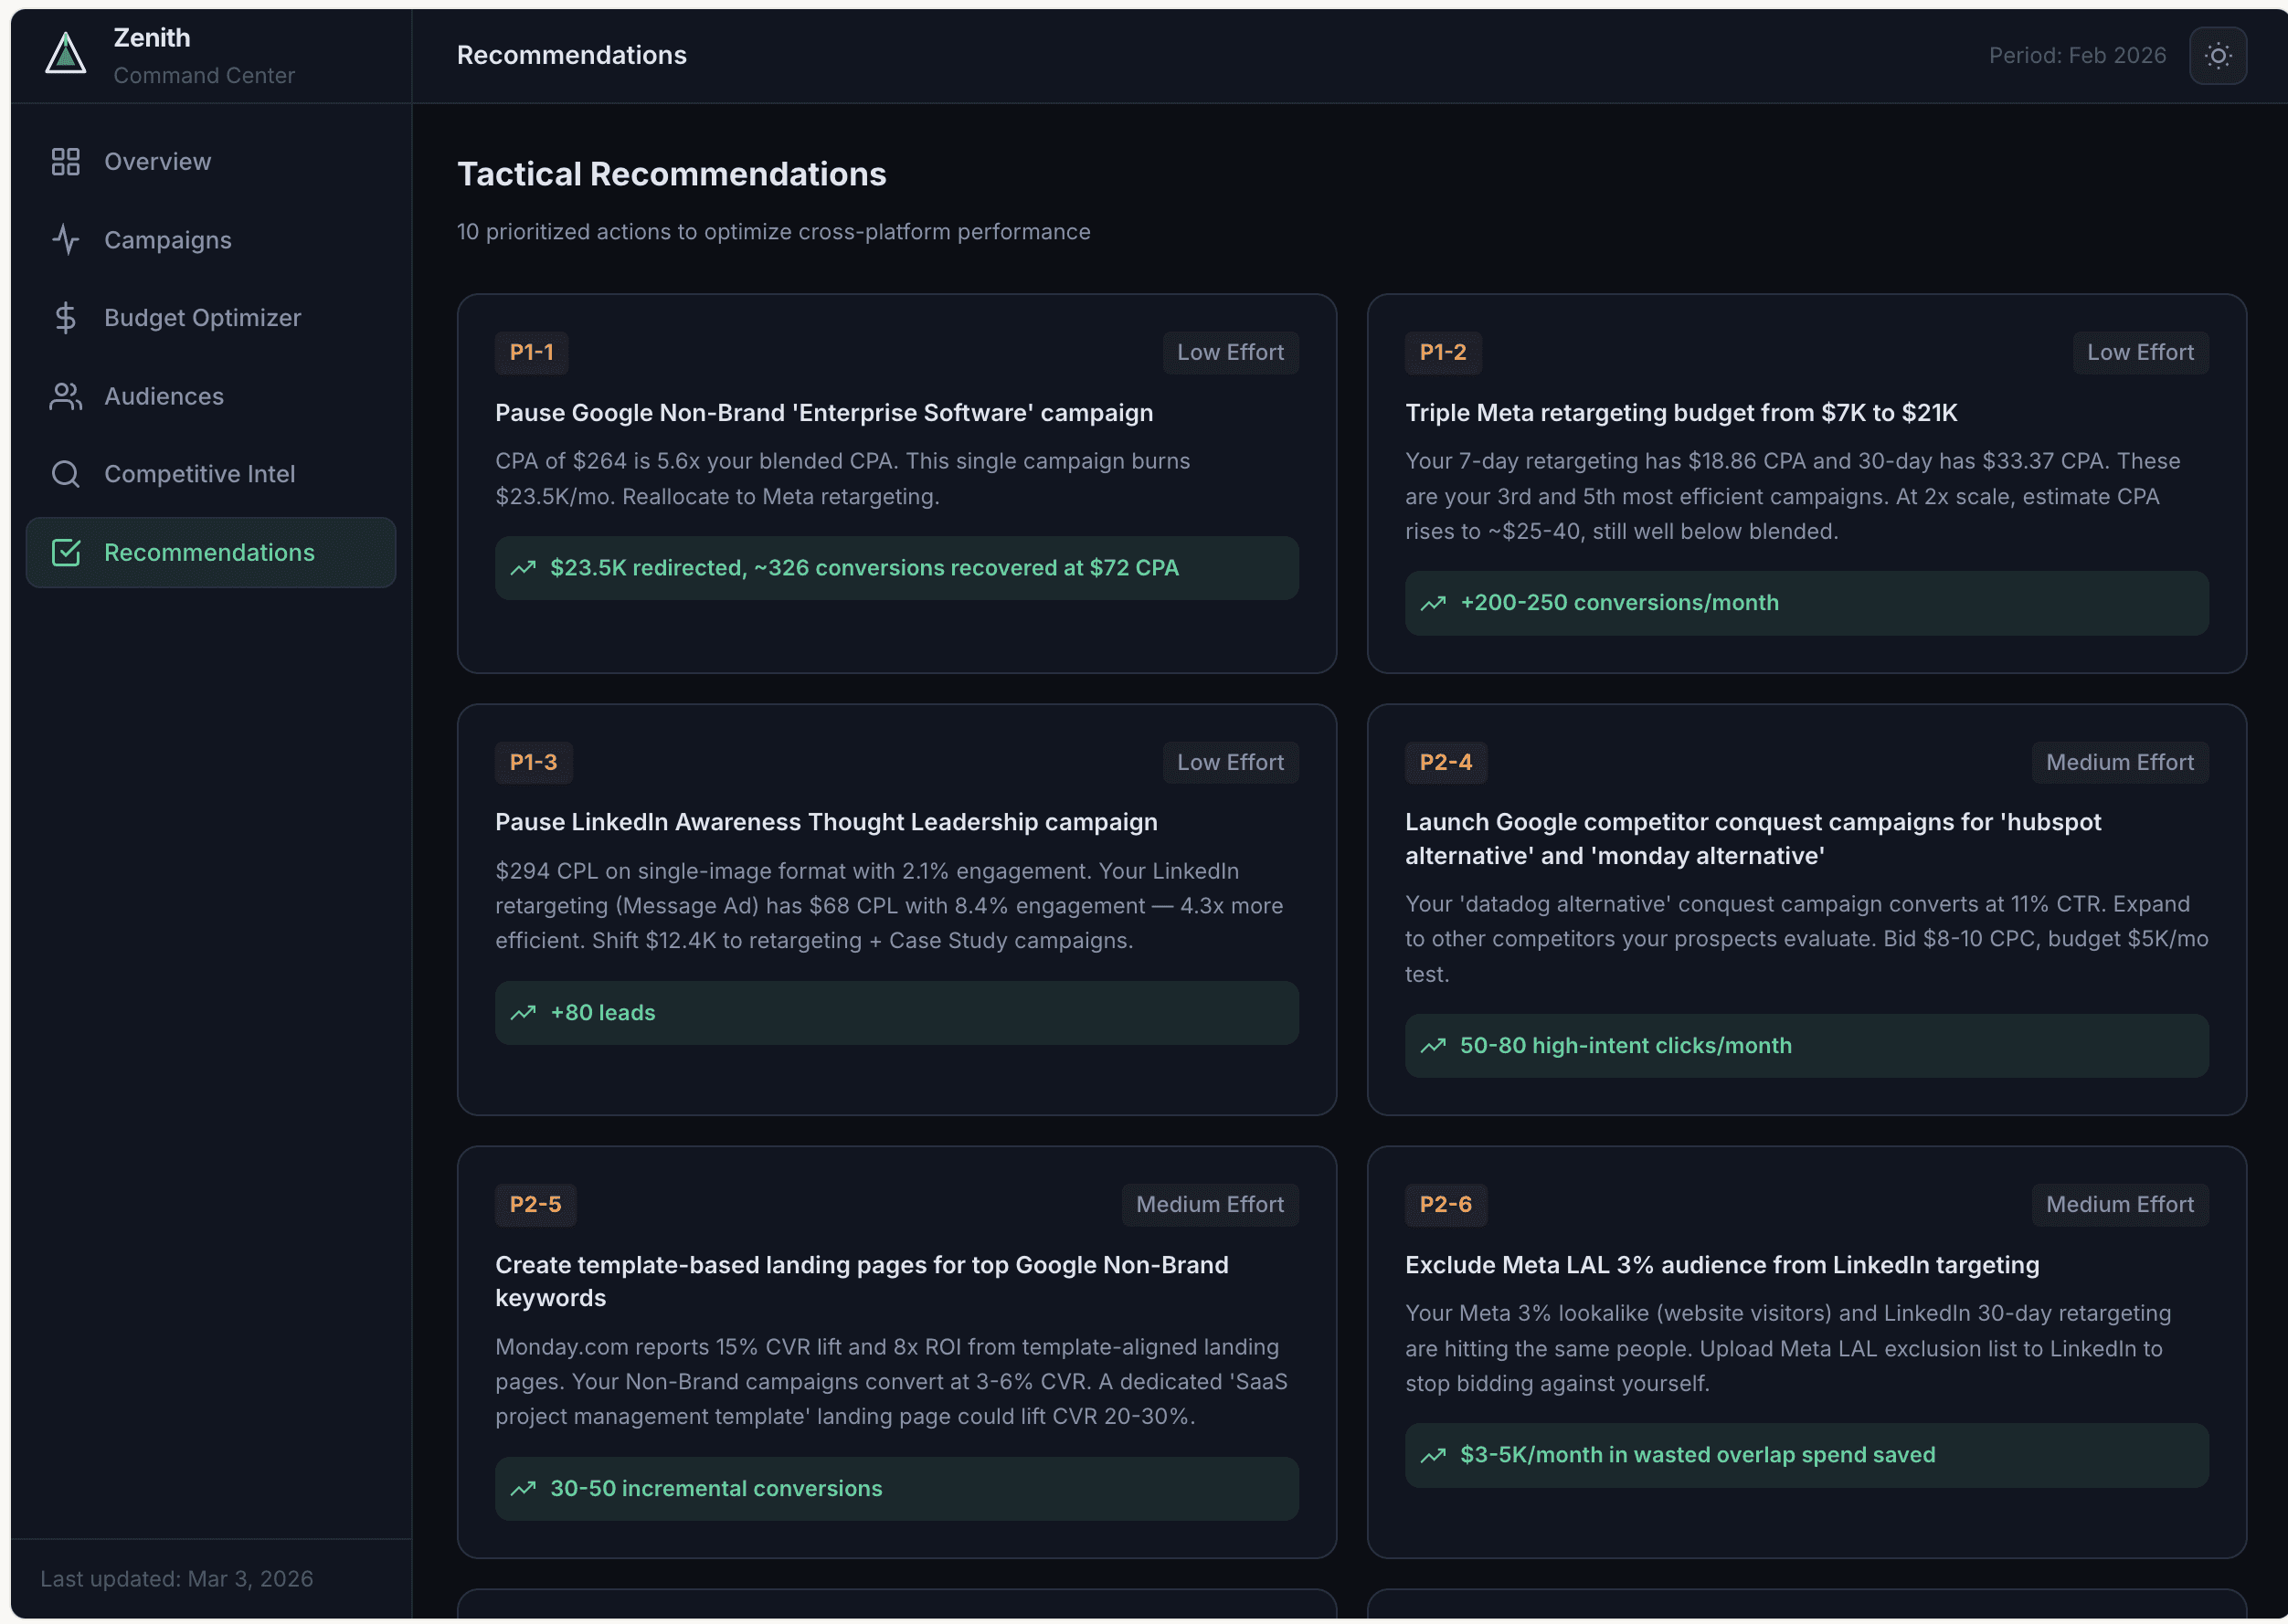
Task: Select the Budget Optimizer dollar icon
Action: [x=66, y=318]
